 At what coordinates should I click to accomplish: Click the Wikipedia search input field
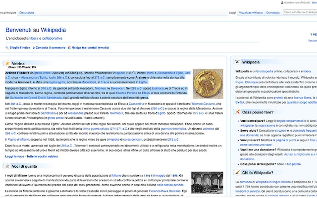pyautogui.click(x=300, y=12)
